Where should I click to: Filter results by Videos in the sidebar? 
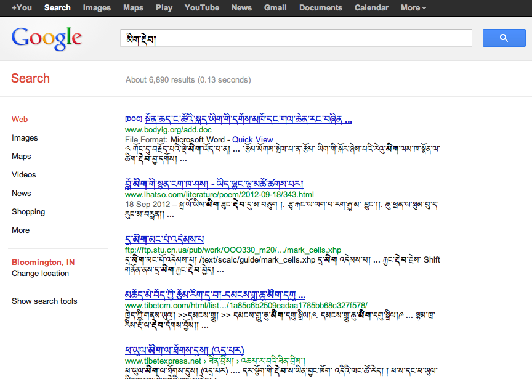click(24, 174)
